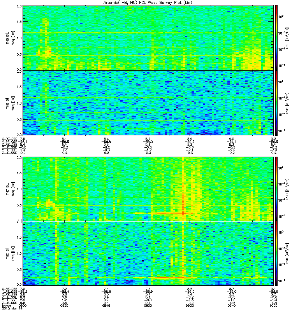Click the 'THC B∥ freq [Hz]' axis label
The width and height of the screenshot is (292, 311).
10,253
